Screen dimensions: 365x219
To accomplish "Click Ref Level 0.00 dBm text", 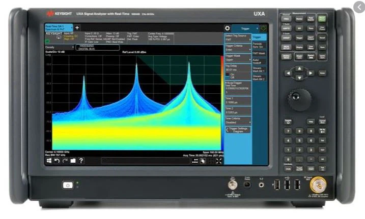I will [x=134, y=52].
